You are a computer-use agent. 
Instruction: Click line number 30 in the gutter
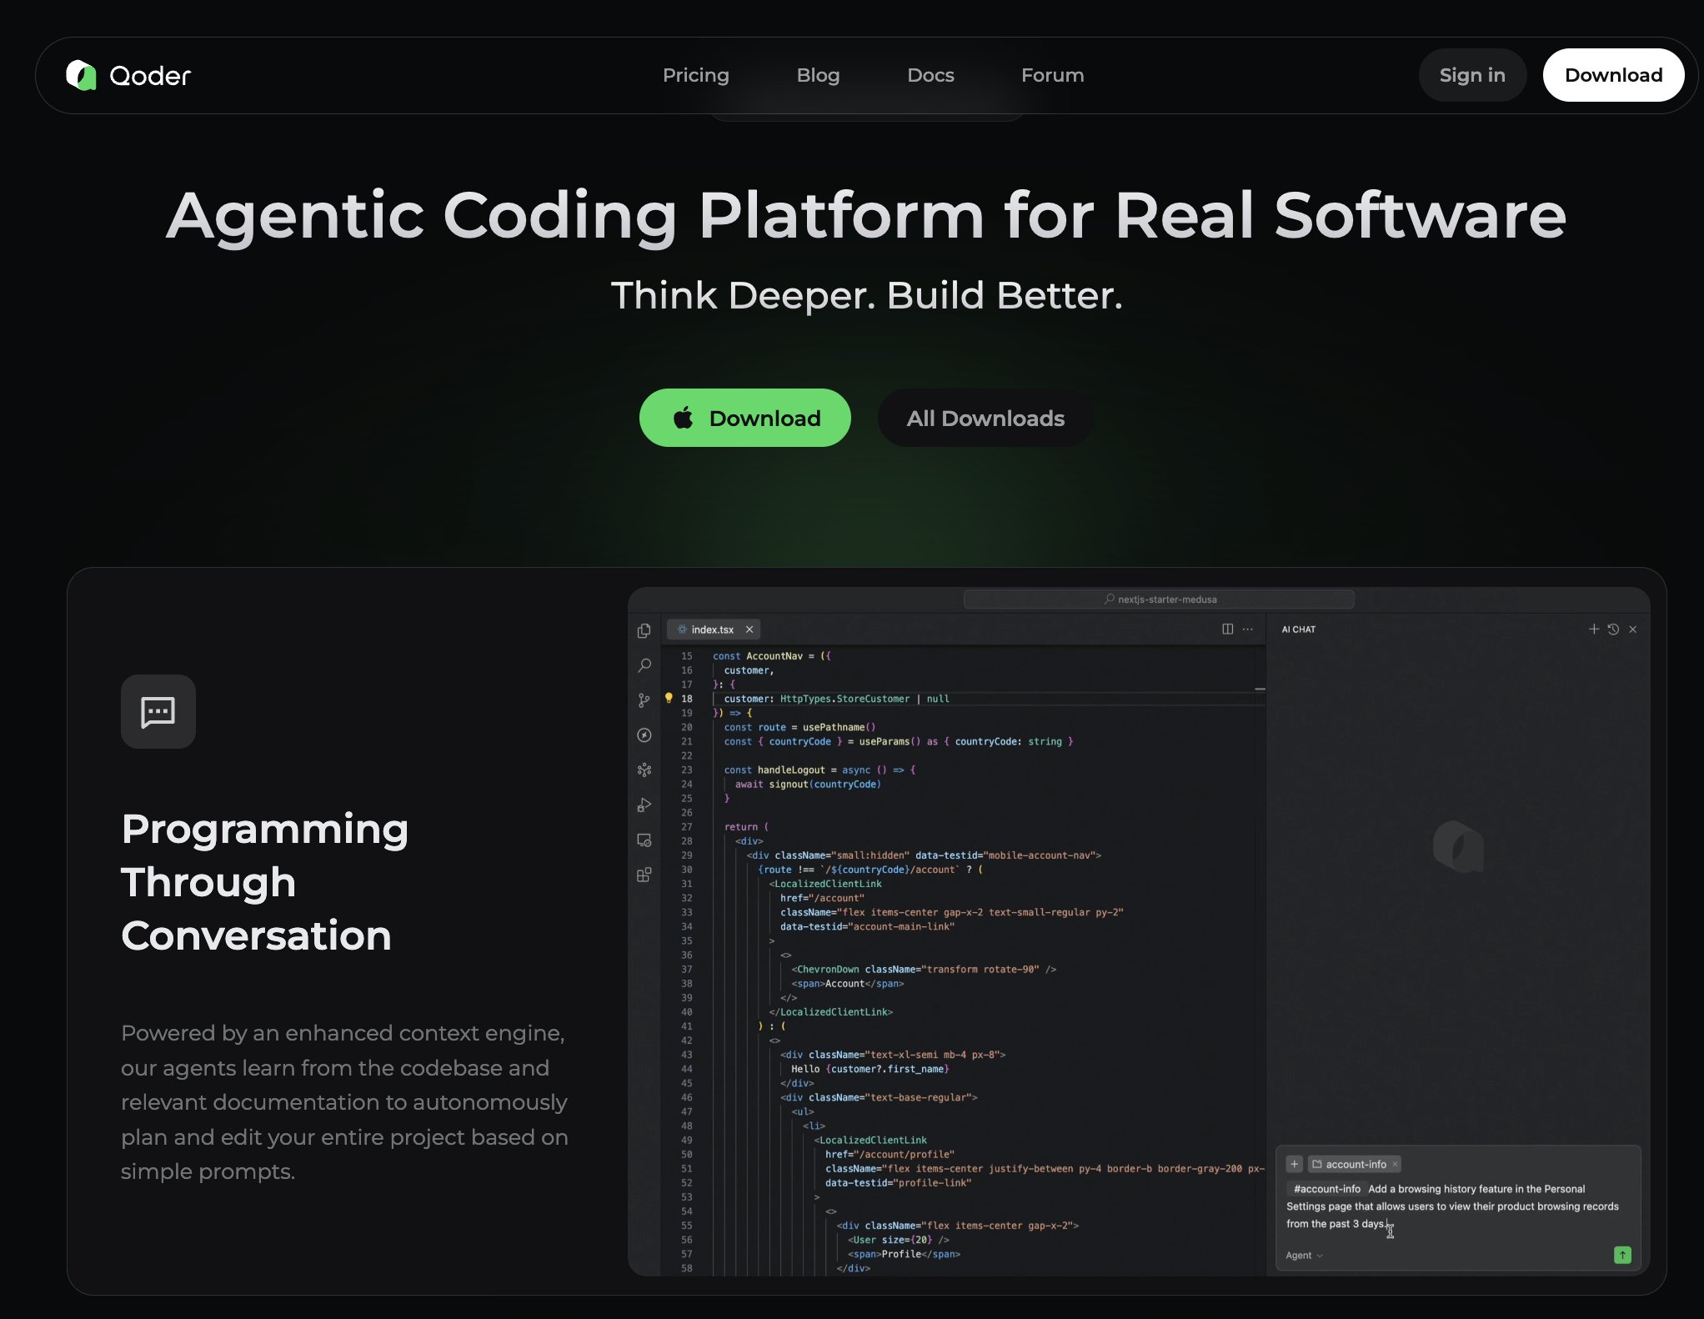pyautogui.click(x=687, y=870)
